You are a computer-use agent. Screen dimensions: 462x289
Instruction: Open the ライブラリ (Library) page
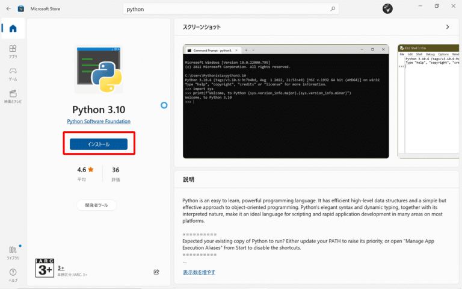click(x=13, y=252)
